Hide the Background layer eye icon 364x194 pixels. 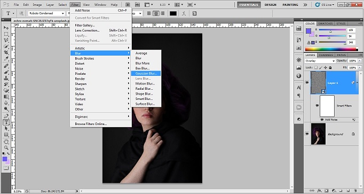pos(307,134)
